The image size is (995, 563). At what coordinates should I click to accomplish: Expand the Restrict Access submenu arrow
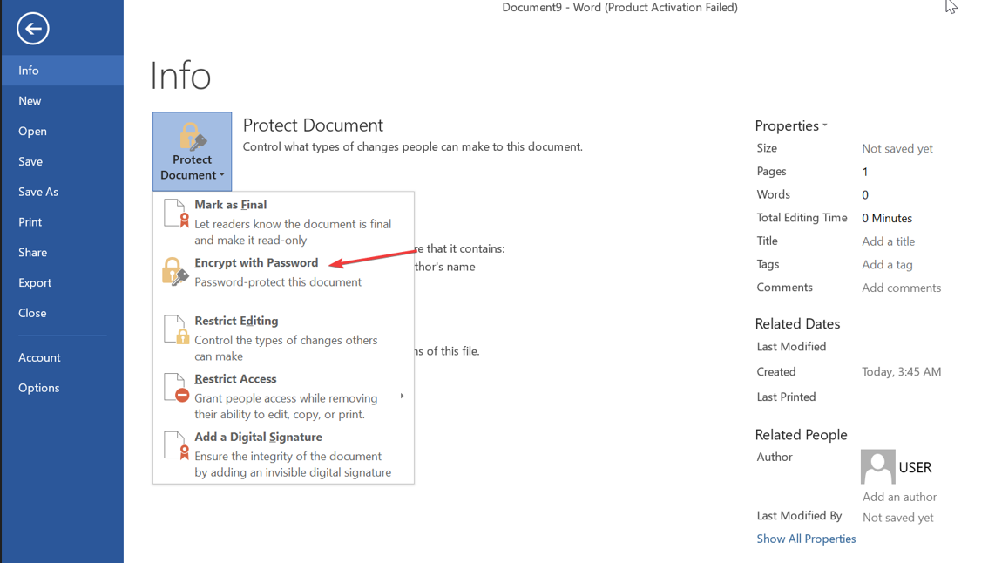point(402,397)
